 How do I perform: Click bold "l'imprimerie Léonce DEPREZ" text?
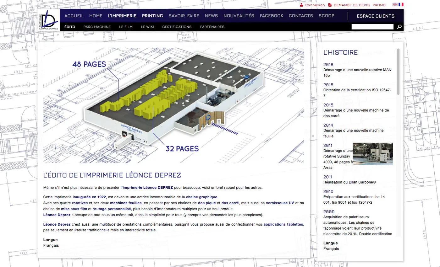coord(147,188)
